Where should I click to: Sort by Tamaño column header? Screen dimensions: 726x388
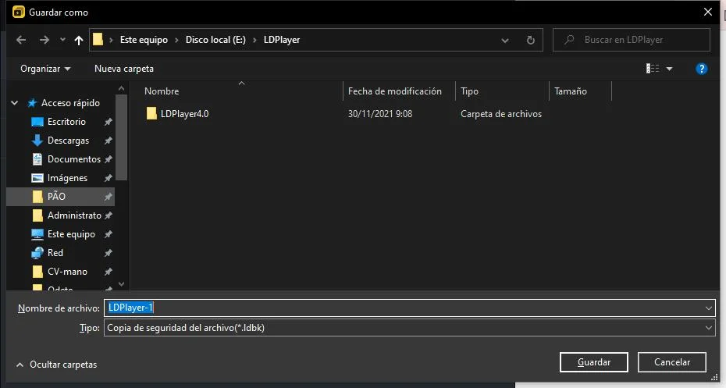tap(571, 91)
